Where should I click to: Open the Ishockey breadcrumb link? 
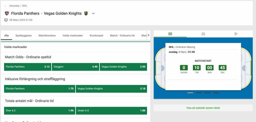14,6
